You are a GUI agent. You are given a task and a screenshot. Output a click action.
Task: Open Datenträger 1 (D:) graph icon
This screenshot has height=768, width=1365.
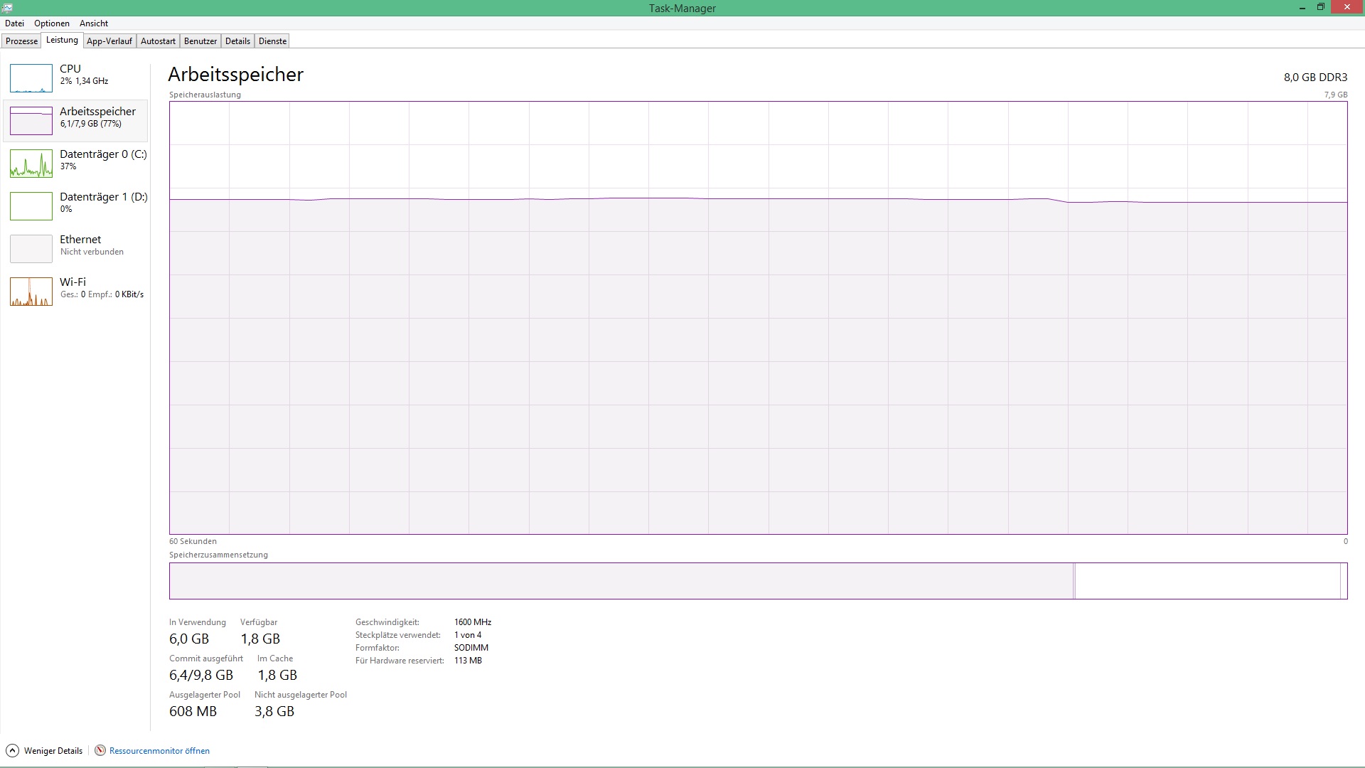(31, 206)
